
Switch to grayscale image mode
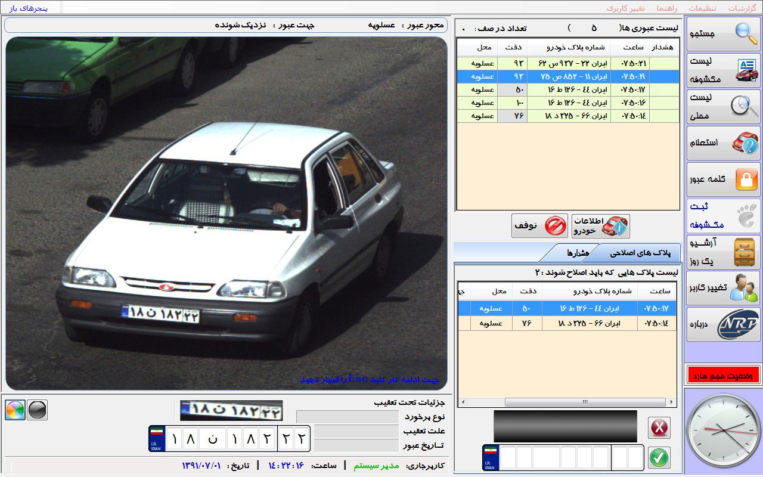[38, 410]
